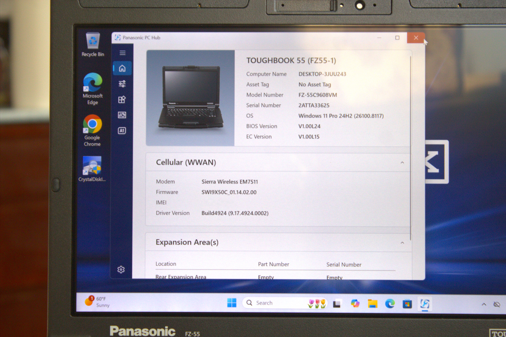Select serial number 2ATTA33625

(314, 105)
